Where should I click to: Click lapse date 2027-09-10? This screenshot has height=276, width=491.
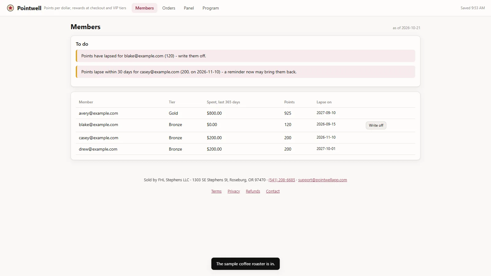pos(326,113)
